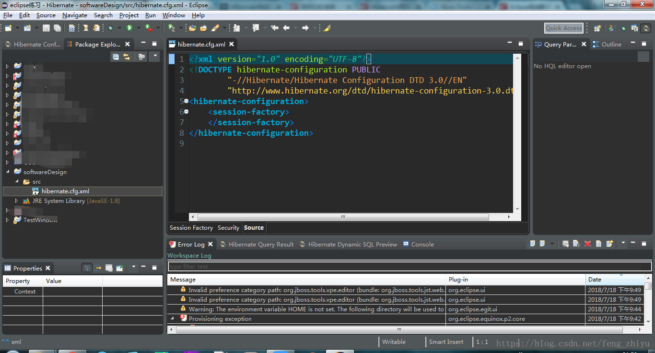Open the File menu
This screenshot has width=655, height=353.
pyautogui.click(x=8, y=15)
